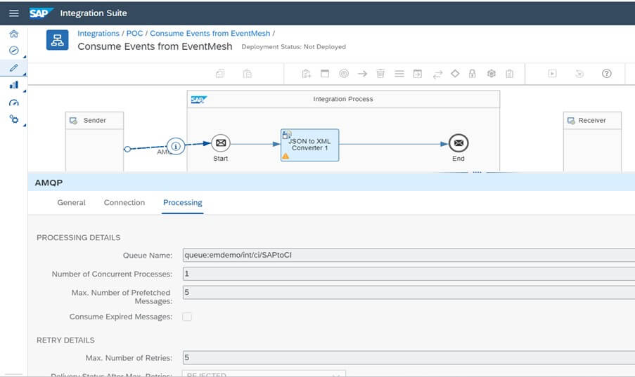
Task: Click the Integration Process pool header
Action: tap(343, 99)
